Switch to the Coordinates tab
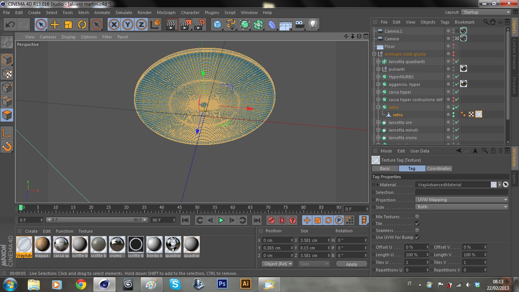The width and height of the screenshot is (519, 292). pos(439,168)
